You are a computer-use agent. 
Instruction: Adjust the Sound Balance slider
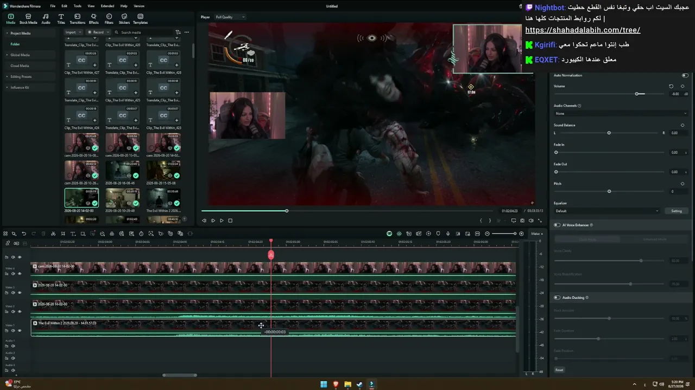(x=609, y=133)
